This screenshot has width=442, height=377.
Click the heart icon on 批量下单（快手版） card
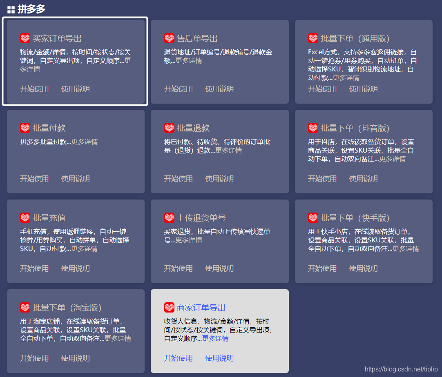point(313,217)
